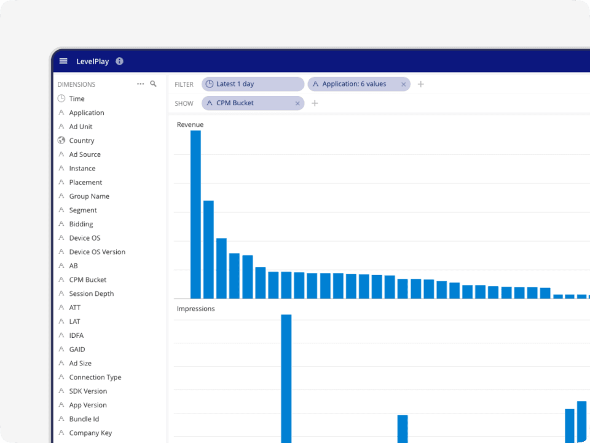Select the LAT dimension
590x443 pixels.
(74, 322)
